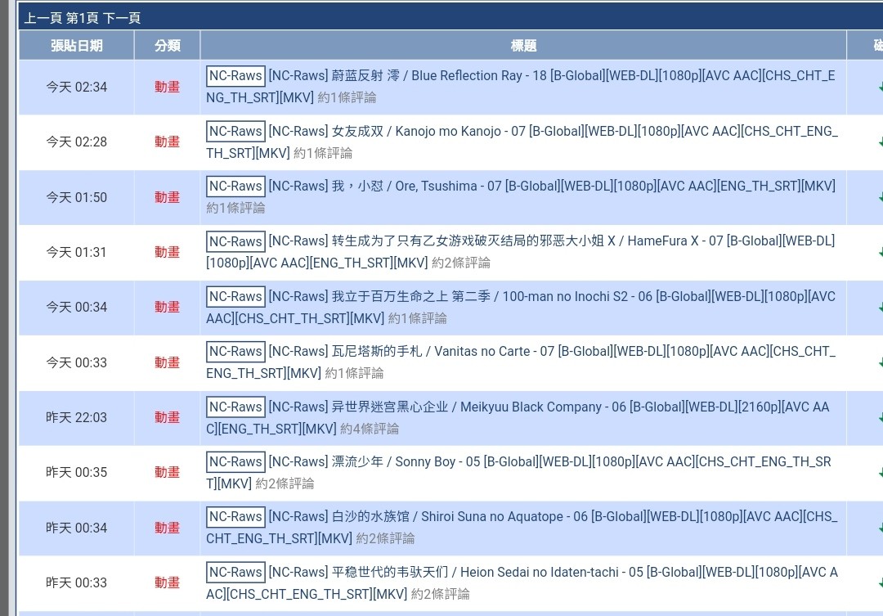The image size is (883, 616).
Task: Sort by 分類 column header
Action: [168, 46]
